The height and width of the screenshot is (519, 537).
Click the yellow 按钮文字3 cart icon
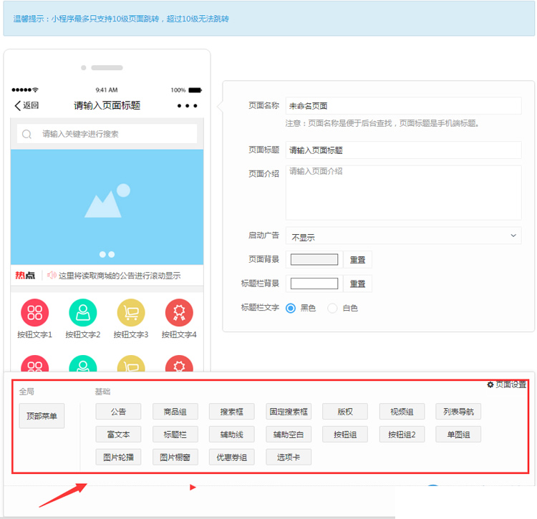(131, 313)
